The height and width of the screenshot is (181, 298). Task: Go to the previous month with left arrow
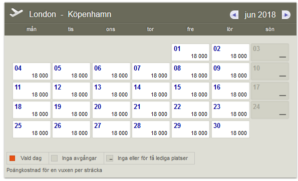[234, 15]
